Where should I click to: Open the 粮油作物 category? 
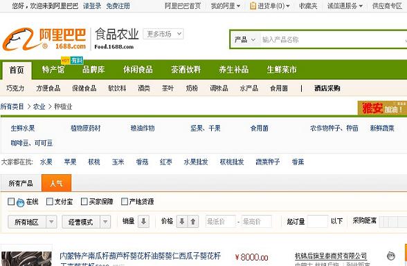coord(143,128)
